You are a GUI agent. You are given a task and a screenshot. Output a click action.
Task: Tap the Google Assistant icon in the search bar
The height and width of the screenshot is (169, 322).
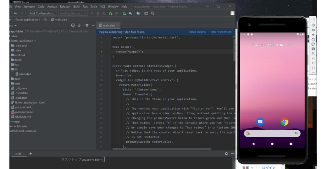[x=296, y=133]
